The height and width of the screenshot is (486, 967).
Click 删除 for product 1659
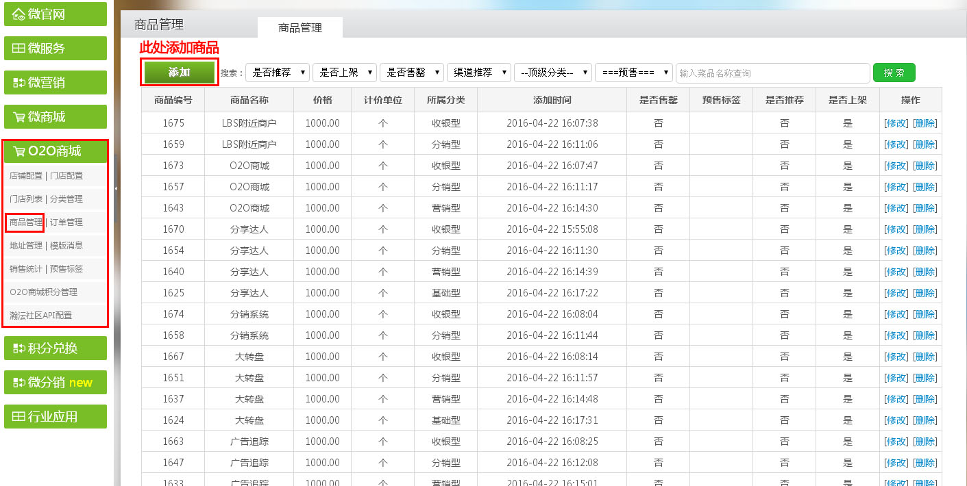(925, 144)
